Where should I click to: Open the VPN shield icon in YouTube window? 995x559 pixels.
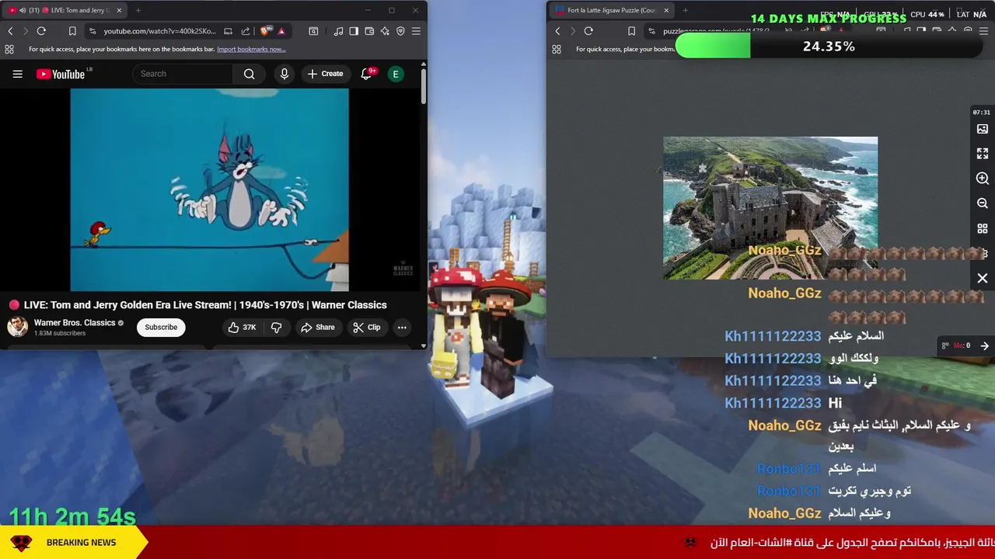coord(400,31)
